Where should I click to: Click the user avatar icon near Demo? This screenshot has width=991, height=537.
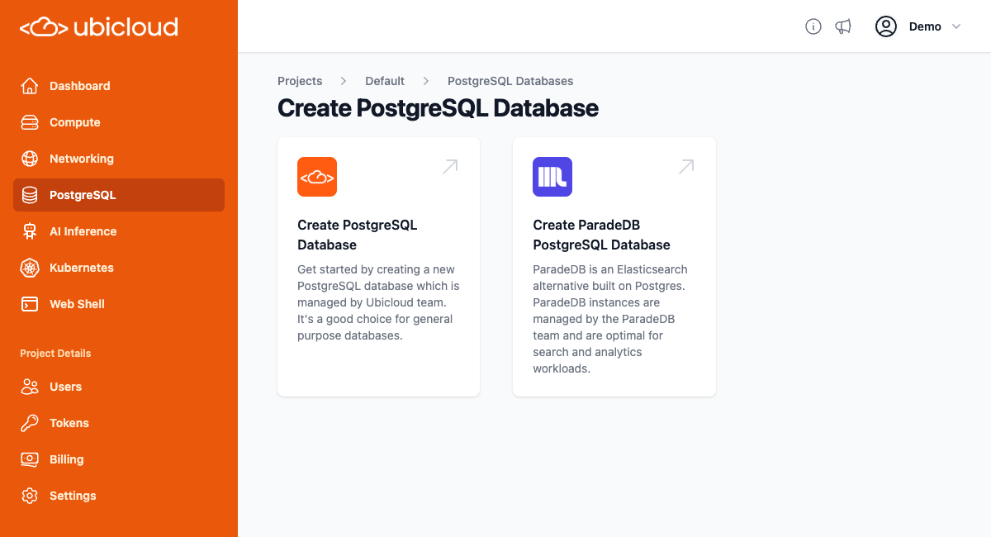885,26
